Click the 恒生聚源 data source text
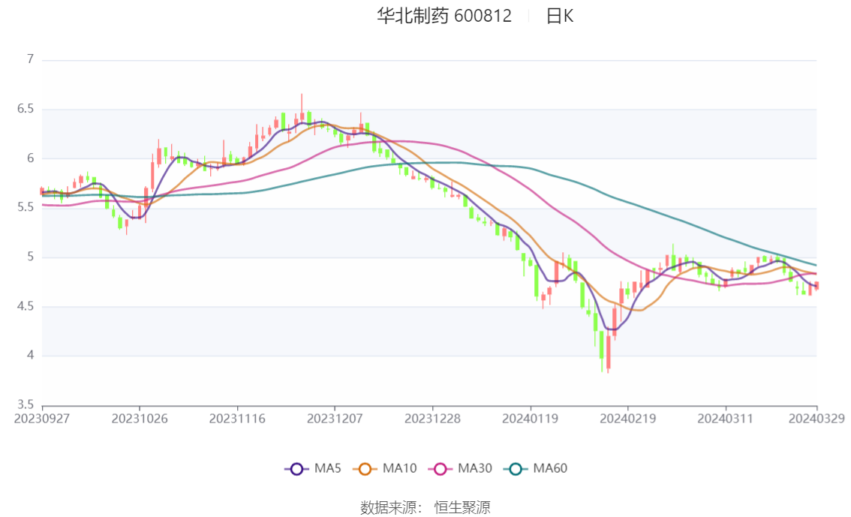851x517 pixels. [x=462, y=508]
